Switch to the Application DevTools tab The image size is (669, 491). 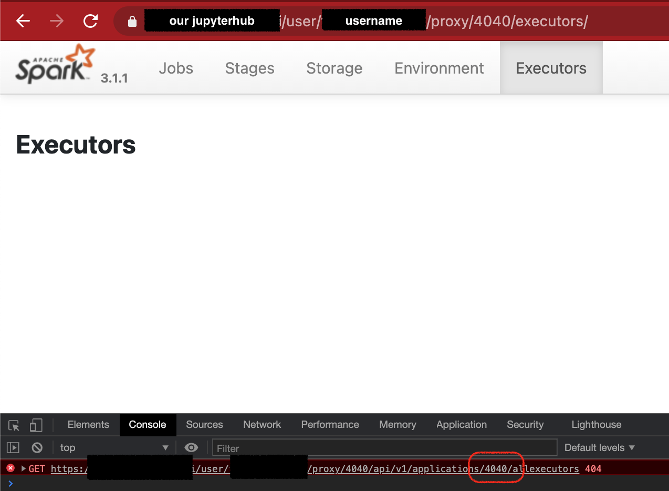tap(462, 425)
